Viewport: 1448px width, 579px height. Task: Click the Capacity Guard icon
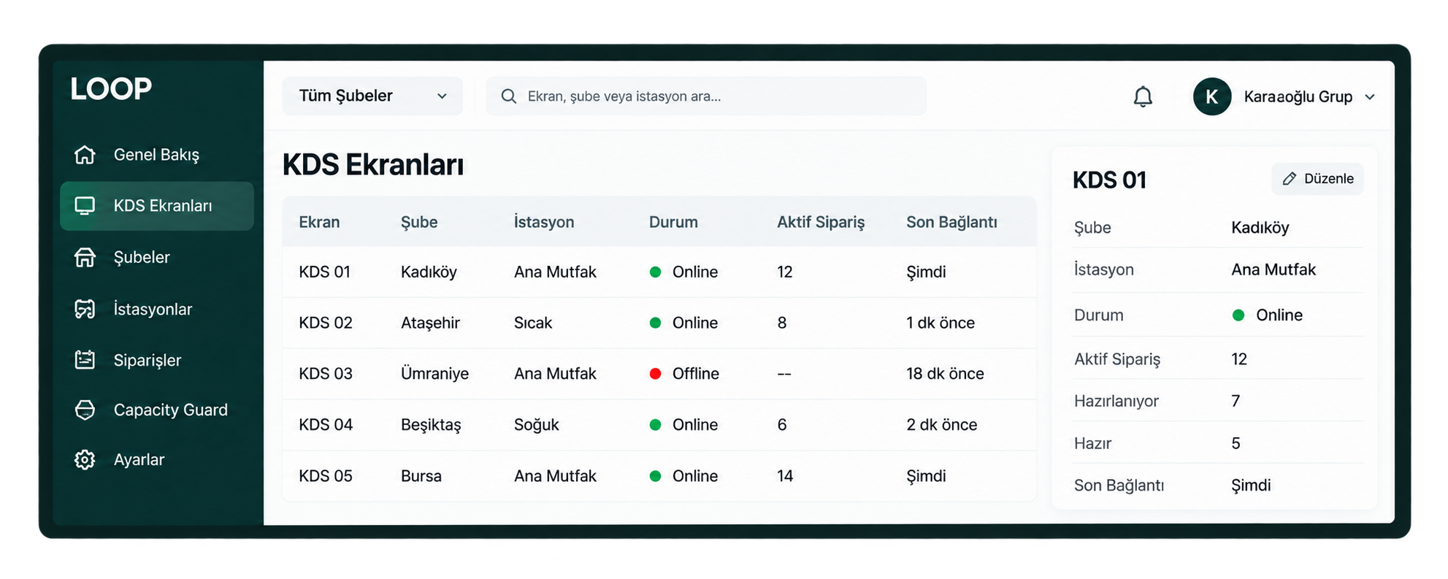[85, 410]
